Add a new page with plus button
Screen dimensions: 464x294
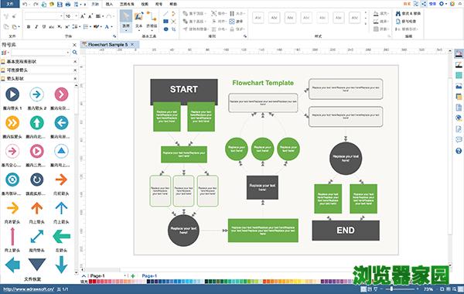click(133, 276)
